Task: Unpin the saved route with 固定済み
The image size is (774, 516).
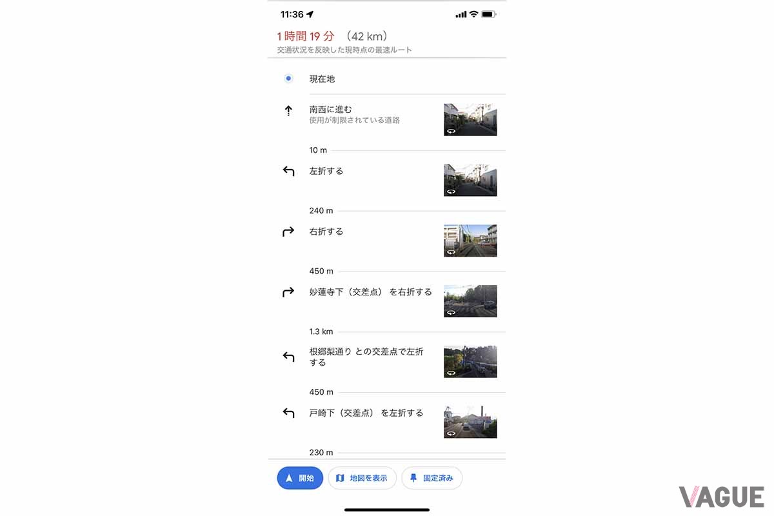Action: [x=432, y=478]
